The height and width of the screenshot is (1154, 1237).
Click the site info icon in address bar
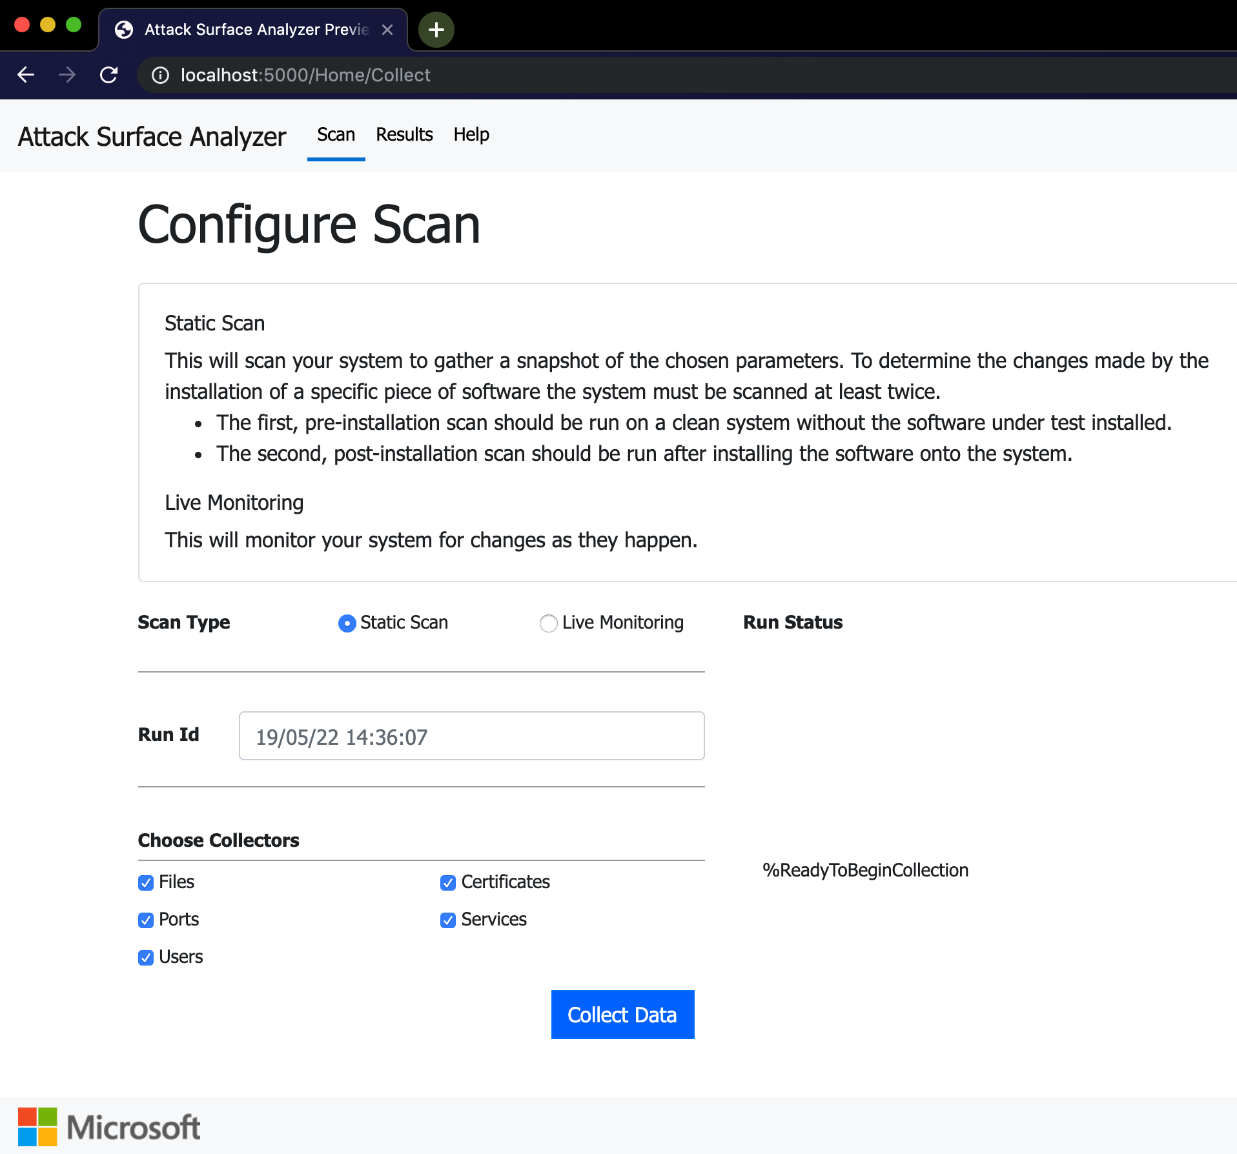pos(160,76)
